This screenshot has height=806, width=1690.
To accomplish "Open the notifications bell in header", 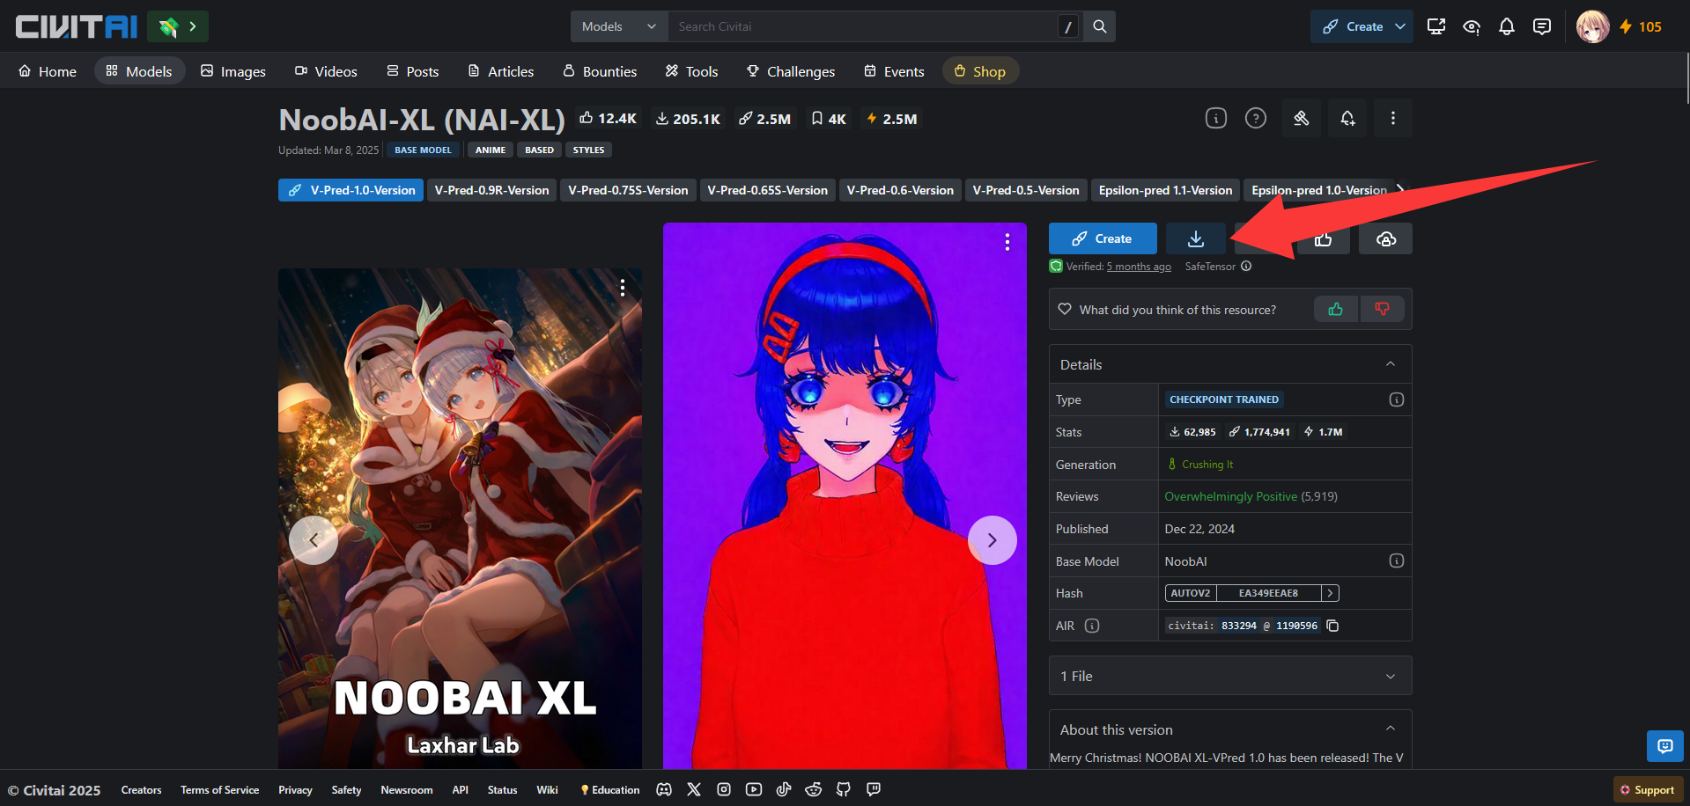I will click(x=1507, y=26).
